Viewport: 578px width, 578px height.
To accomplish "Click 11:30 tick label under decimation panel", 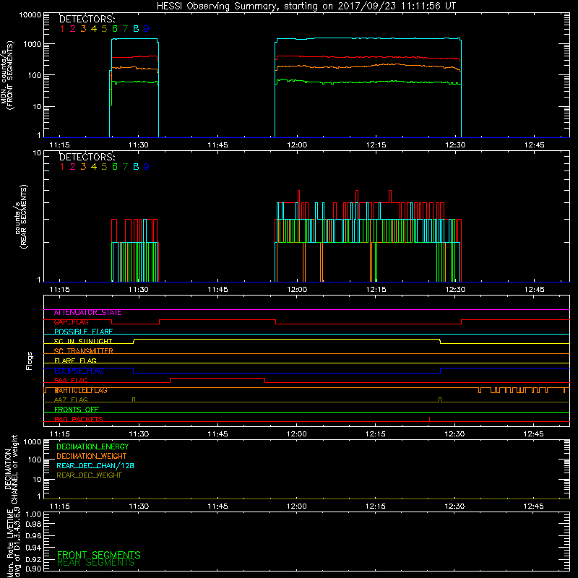I will 139,506.
